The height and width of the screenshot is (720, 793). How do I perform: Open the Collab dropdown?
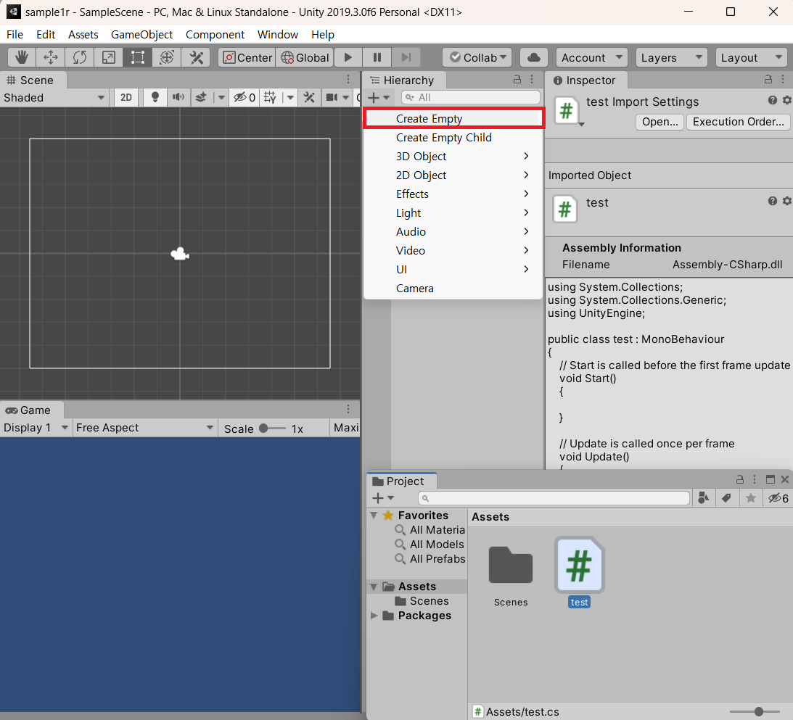[477, 57]
